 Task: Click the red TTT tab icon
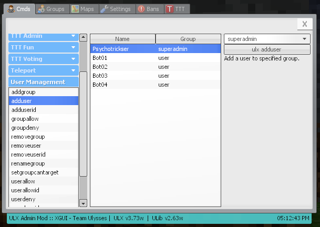tap(170, 9)
